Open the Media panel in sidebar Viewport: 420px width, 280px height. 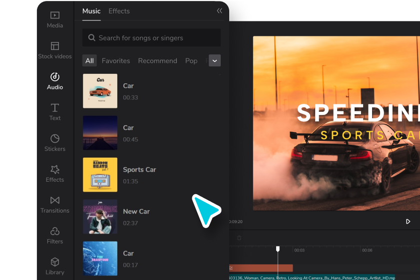pyautogui.click(x=55, y=20)
